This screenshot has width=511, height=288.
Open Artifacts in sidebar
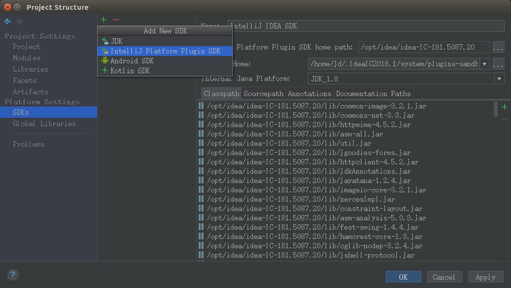(x=30, y=92)
